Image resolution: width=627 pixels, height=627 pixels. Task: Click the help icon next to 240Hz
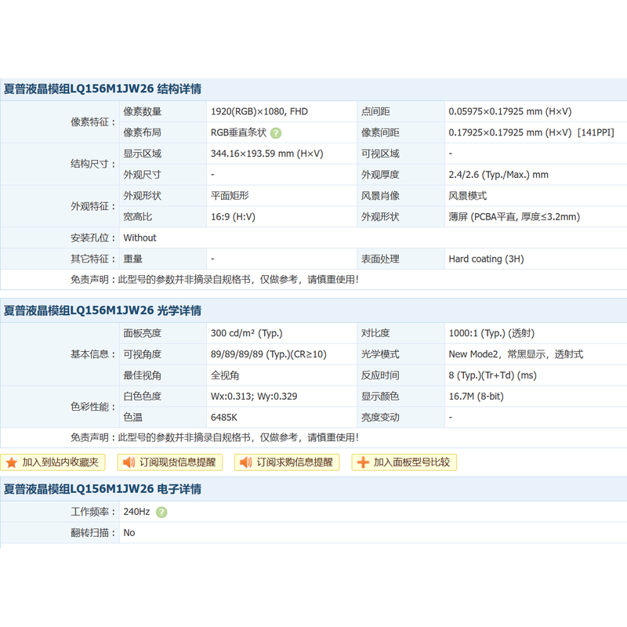click(161, 513)
